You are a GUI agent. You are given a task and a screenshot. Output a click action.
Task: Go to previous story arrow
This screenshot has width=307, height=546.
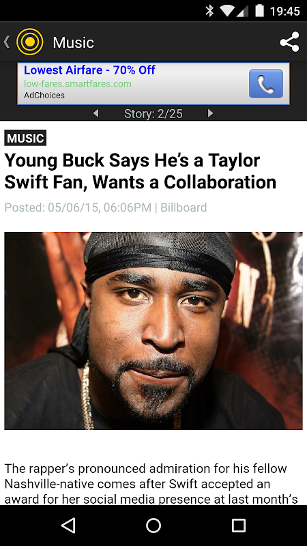point(96,113)
